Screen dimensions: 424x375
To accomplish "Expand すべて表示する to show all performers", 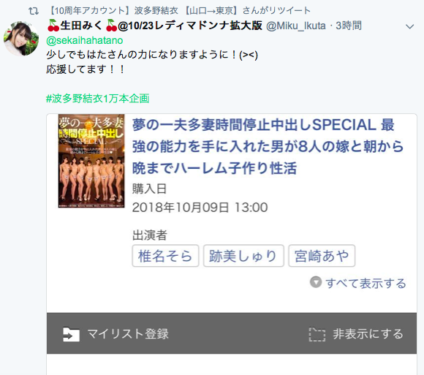I will [x=366, y=283].
